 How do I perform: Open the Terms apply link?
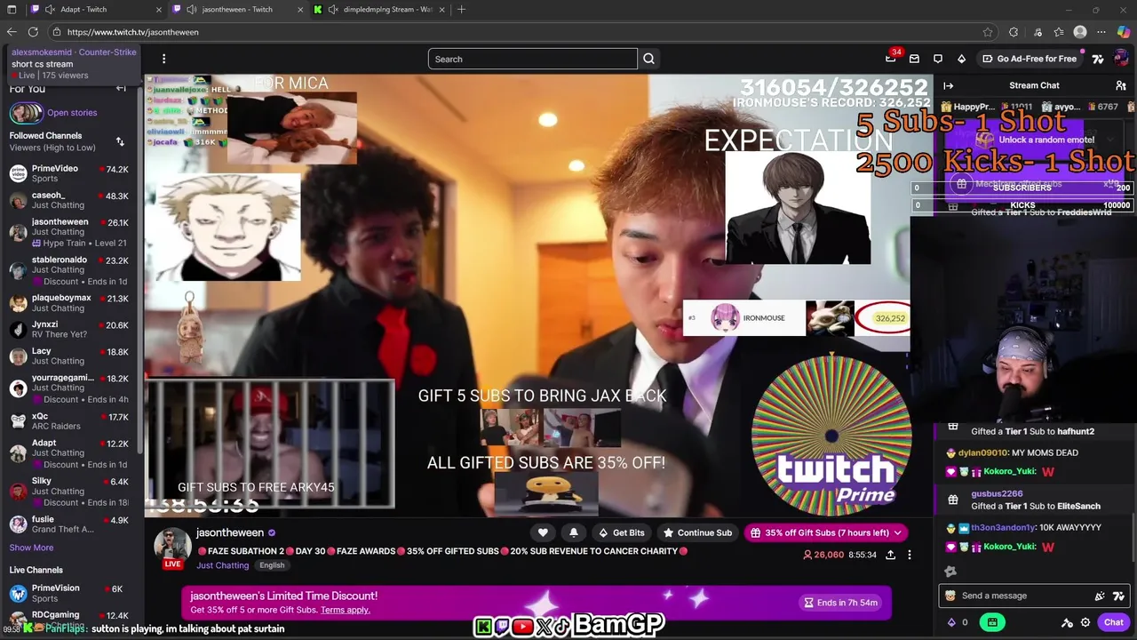point(346,610)
